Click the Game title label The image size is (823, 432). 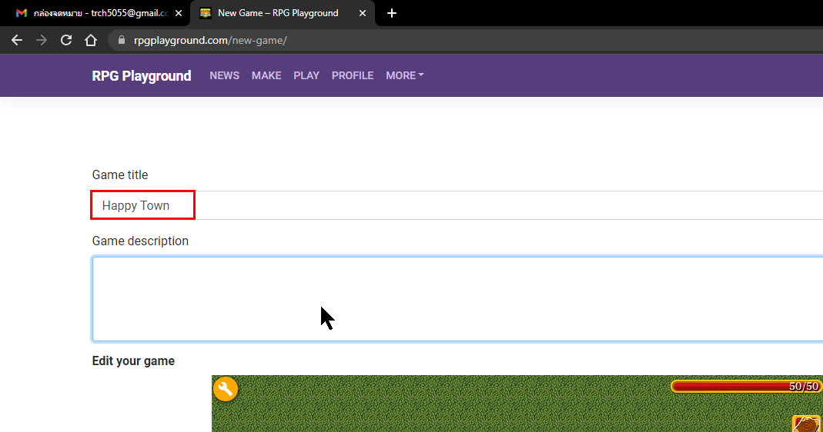coord(119,174)
